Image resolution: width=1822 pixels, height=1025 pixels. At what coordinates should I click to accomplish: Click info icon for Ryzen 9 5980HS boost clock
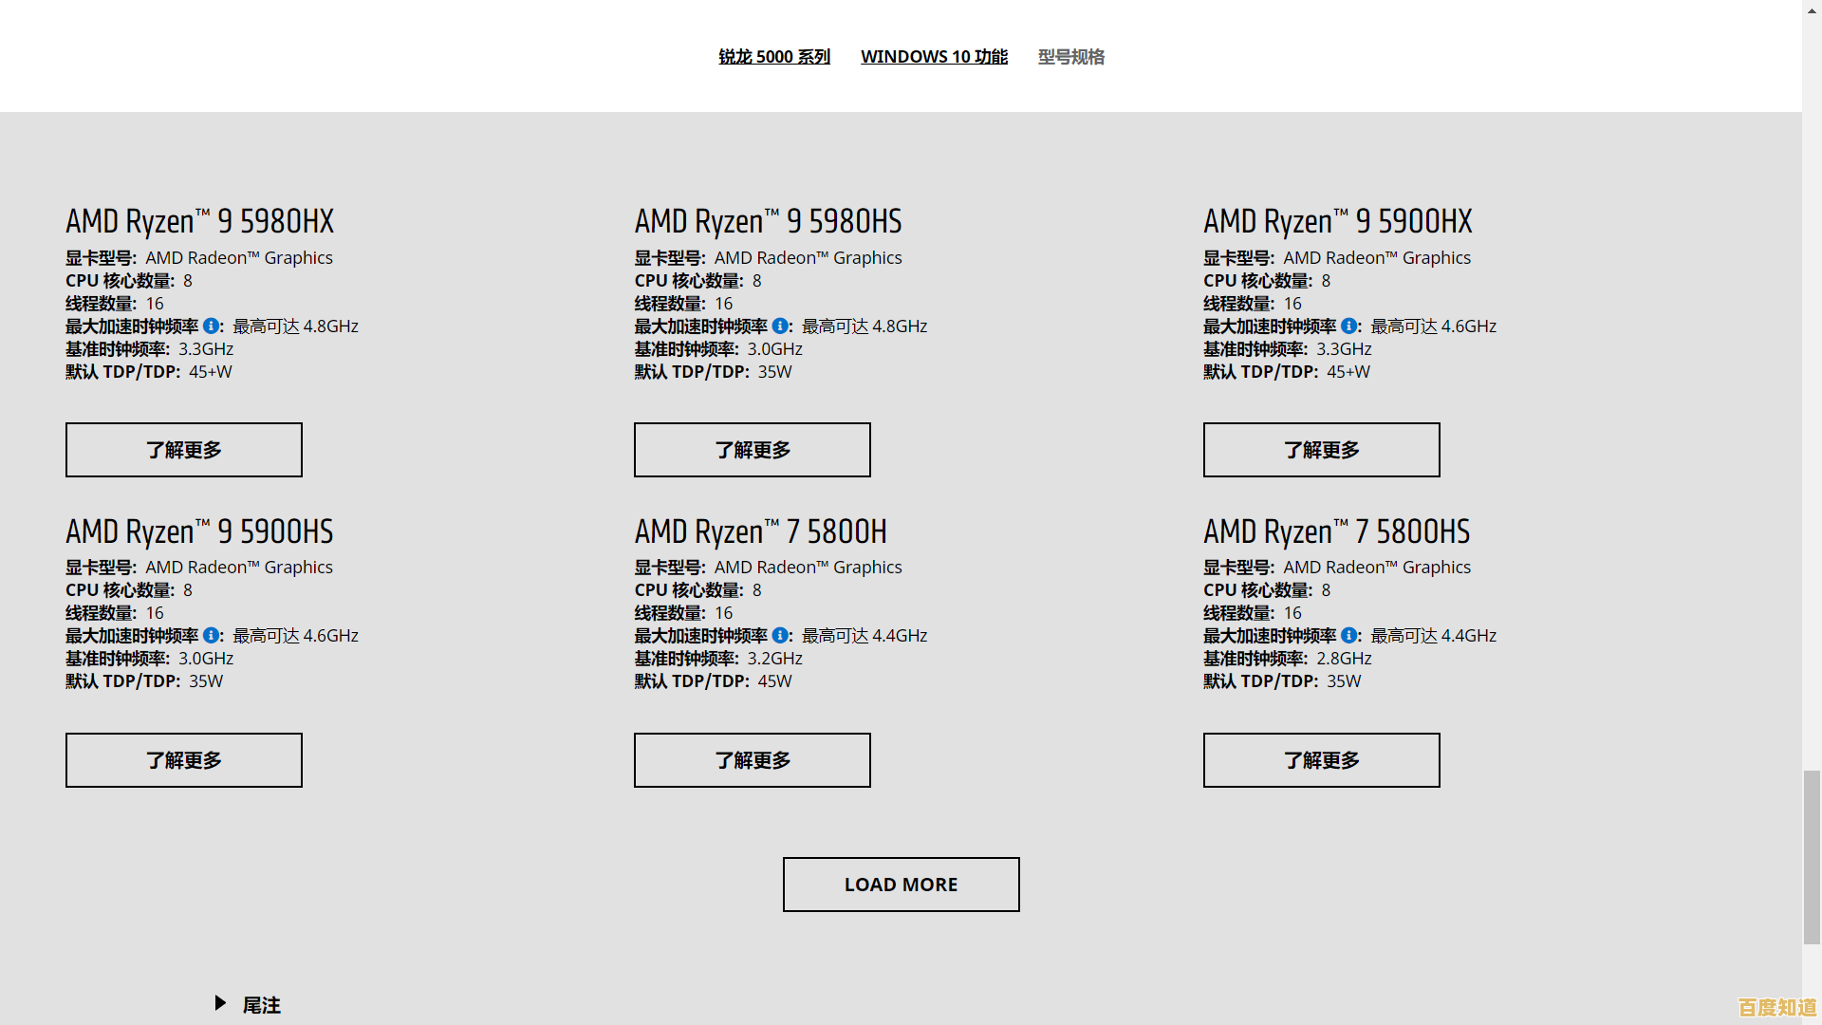point(780,326)
